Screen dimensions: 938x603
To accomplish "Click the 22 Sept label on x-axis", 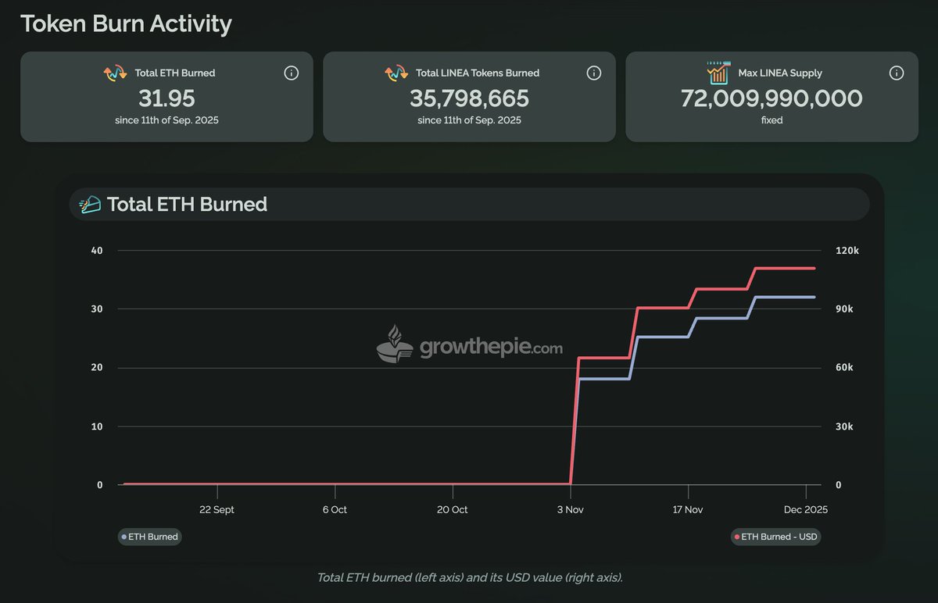I will click(x=217, y=509).
